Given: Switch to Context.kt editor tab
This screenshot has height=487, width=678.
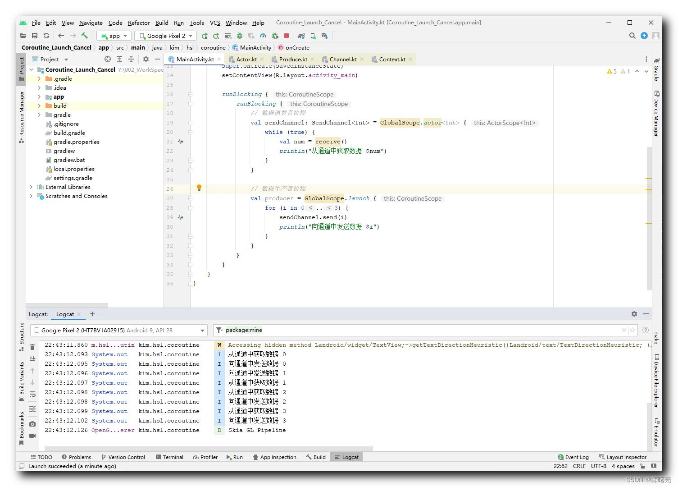Looking at the screenshot, I should coord(392,59).
